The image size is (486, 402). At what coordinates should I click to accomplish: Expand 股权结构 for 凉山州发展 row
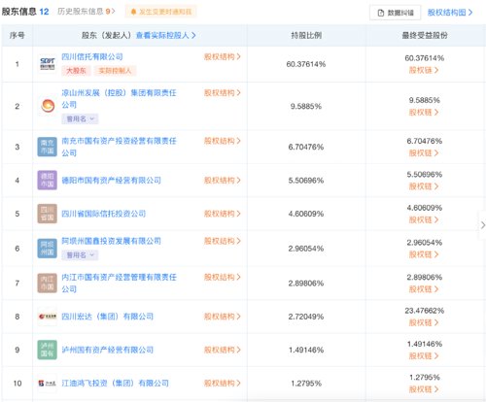(x=223, y=93)
